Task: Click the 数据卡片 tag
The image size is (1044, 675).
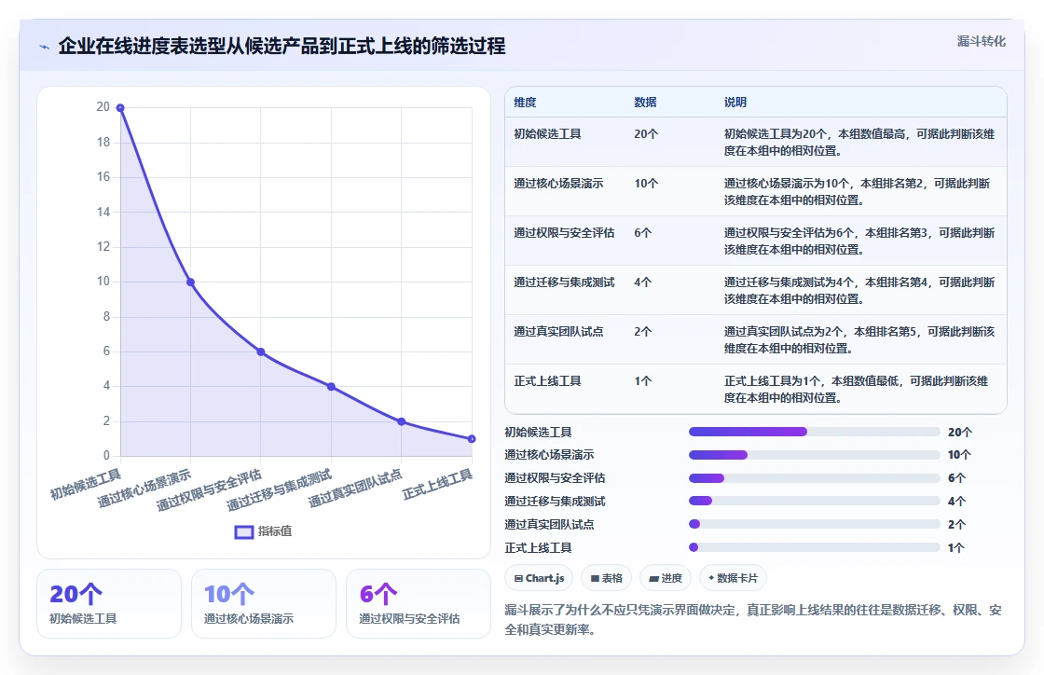Action: 733,578
